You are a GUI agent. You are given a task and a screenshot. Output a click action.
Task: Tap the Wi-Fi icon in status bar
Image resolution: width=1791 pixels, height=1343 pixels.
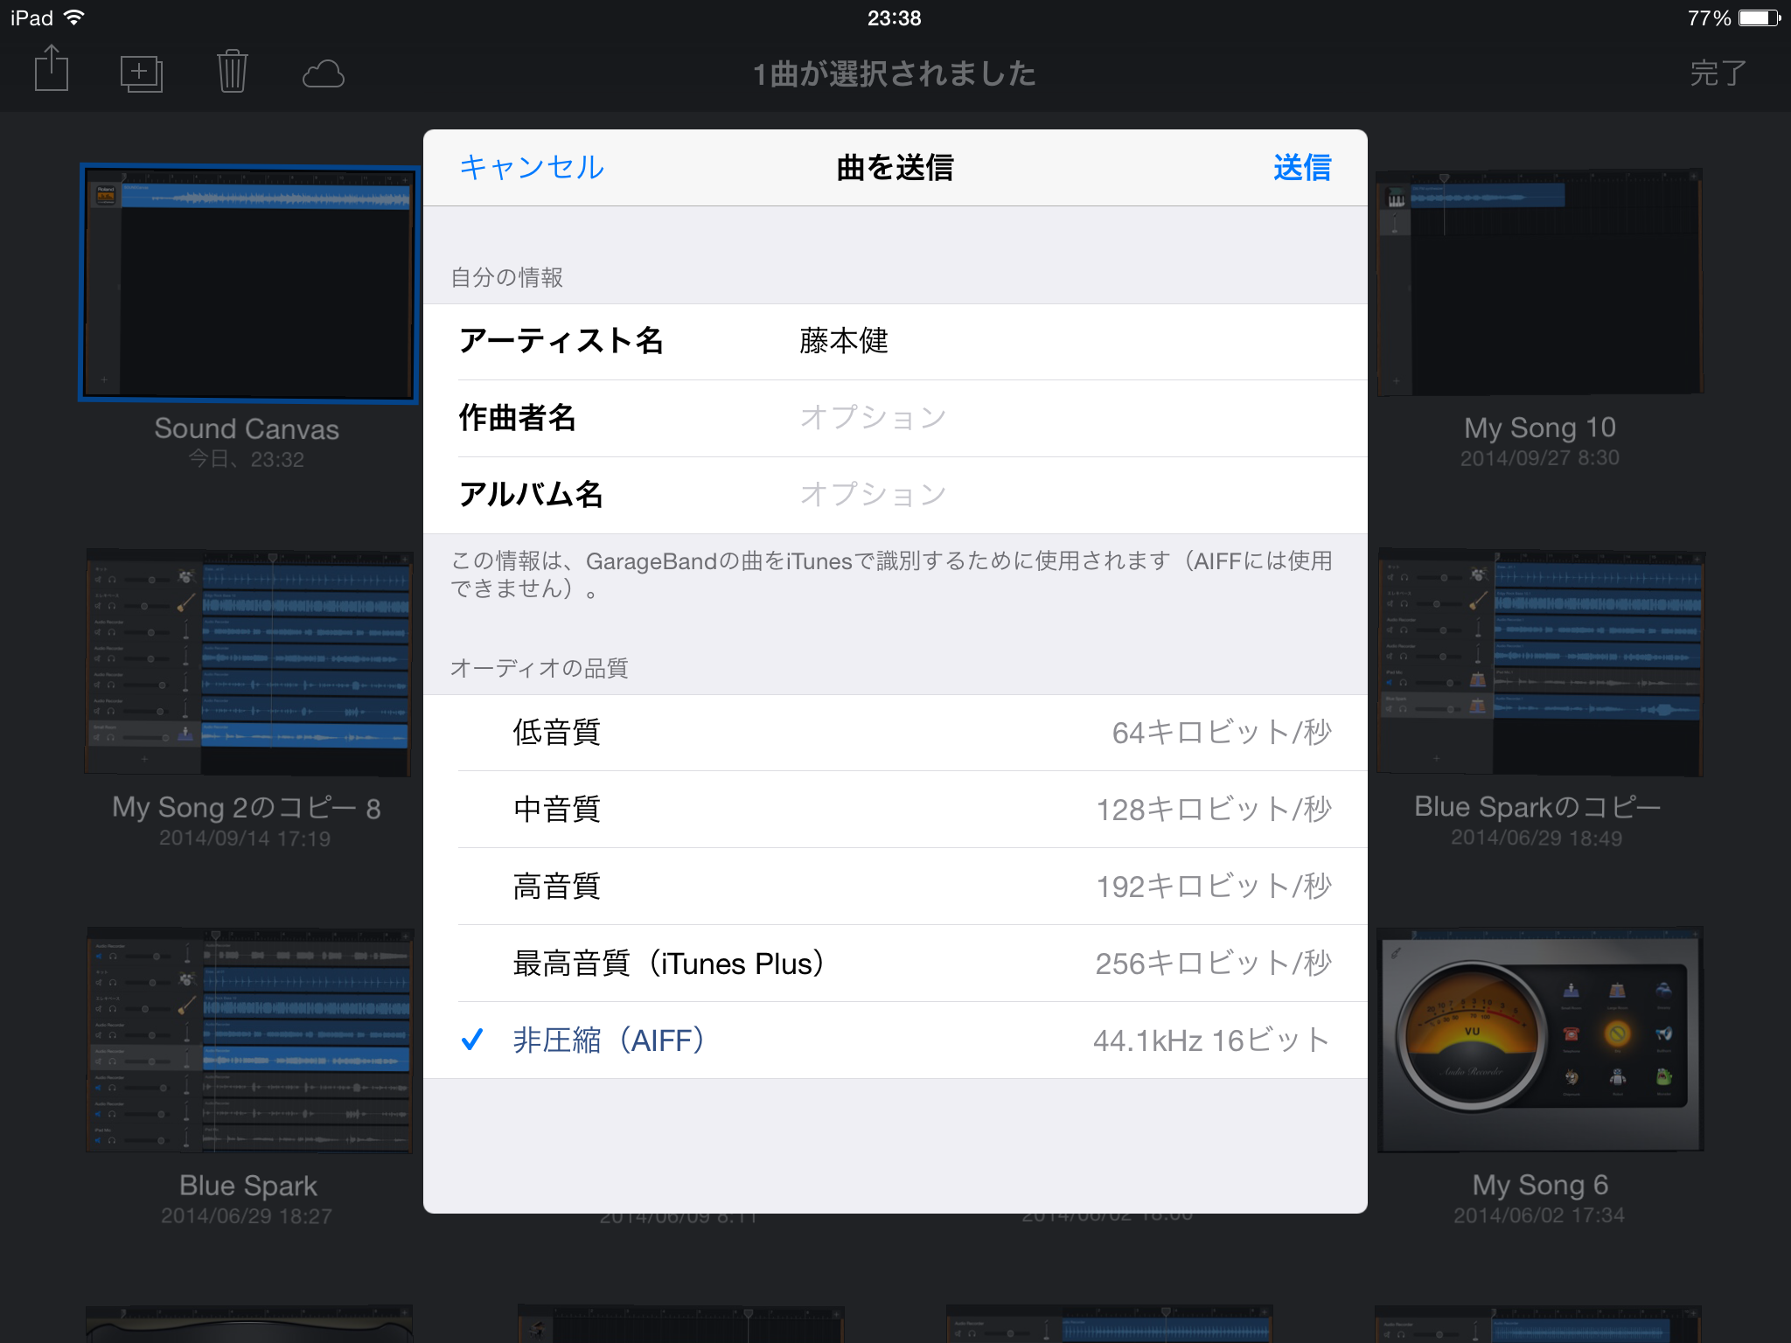pos(75,17)
